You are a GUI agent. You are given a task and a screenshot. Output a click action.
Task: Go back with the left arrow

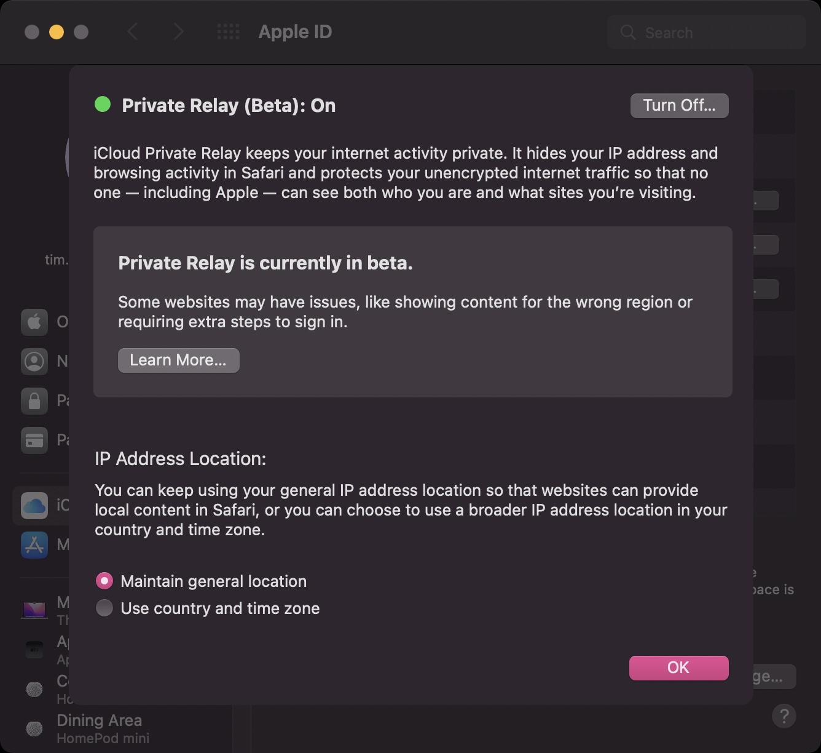click(x=132, y=32)
